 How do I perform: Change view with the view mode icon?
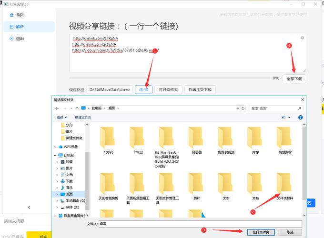(283, 118)
